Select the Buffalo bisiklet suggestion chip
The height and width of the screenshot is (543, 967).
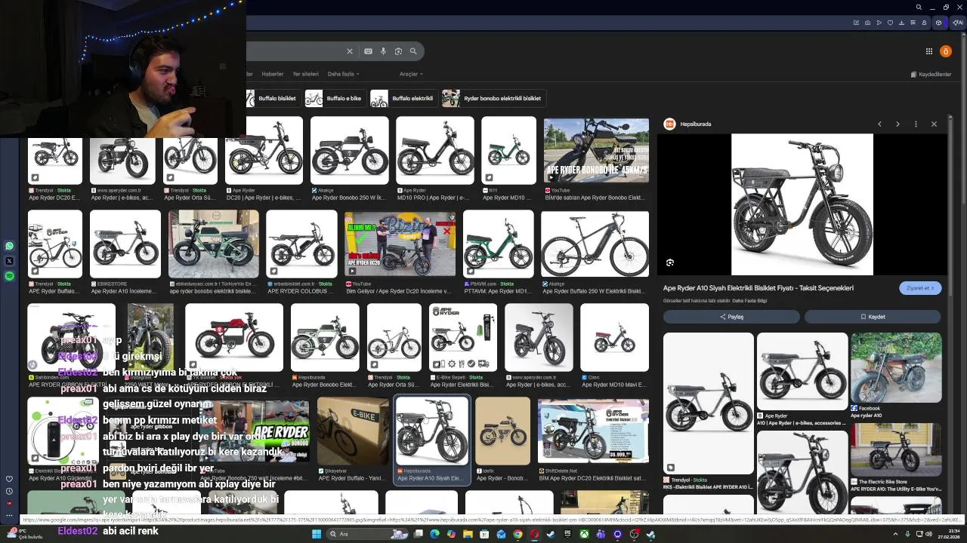coord(273,98)
